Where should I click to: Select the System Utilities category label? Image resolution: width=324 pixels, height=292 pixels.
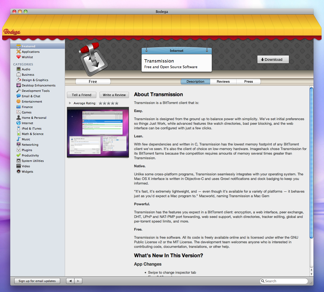[x=33, y=161]
